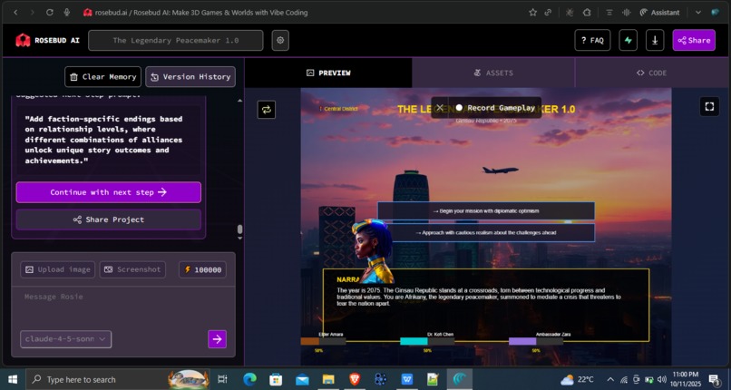731x390 pixels.
Task: Open browser extensions puzzle icon
Action: (587, 13)
